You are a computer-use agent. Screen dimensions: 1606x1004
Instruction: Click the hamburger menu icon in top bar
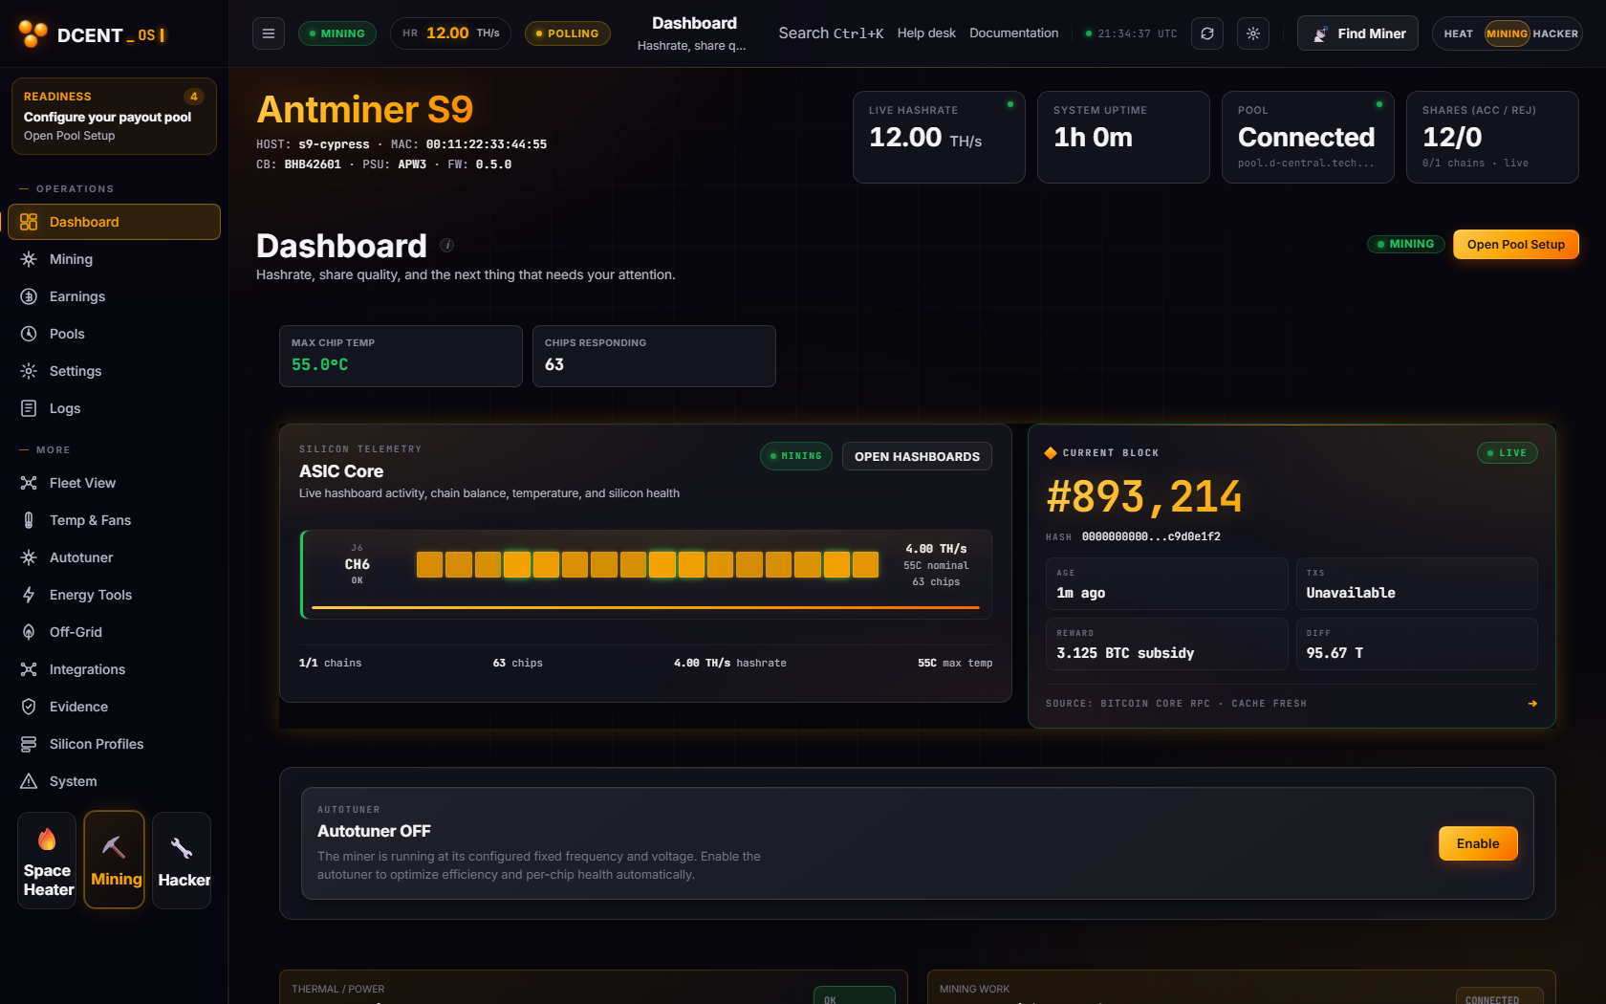coord(269,33)
